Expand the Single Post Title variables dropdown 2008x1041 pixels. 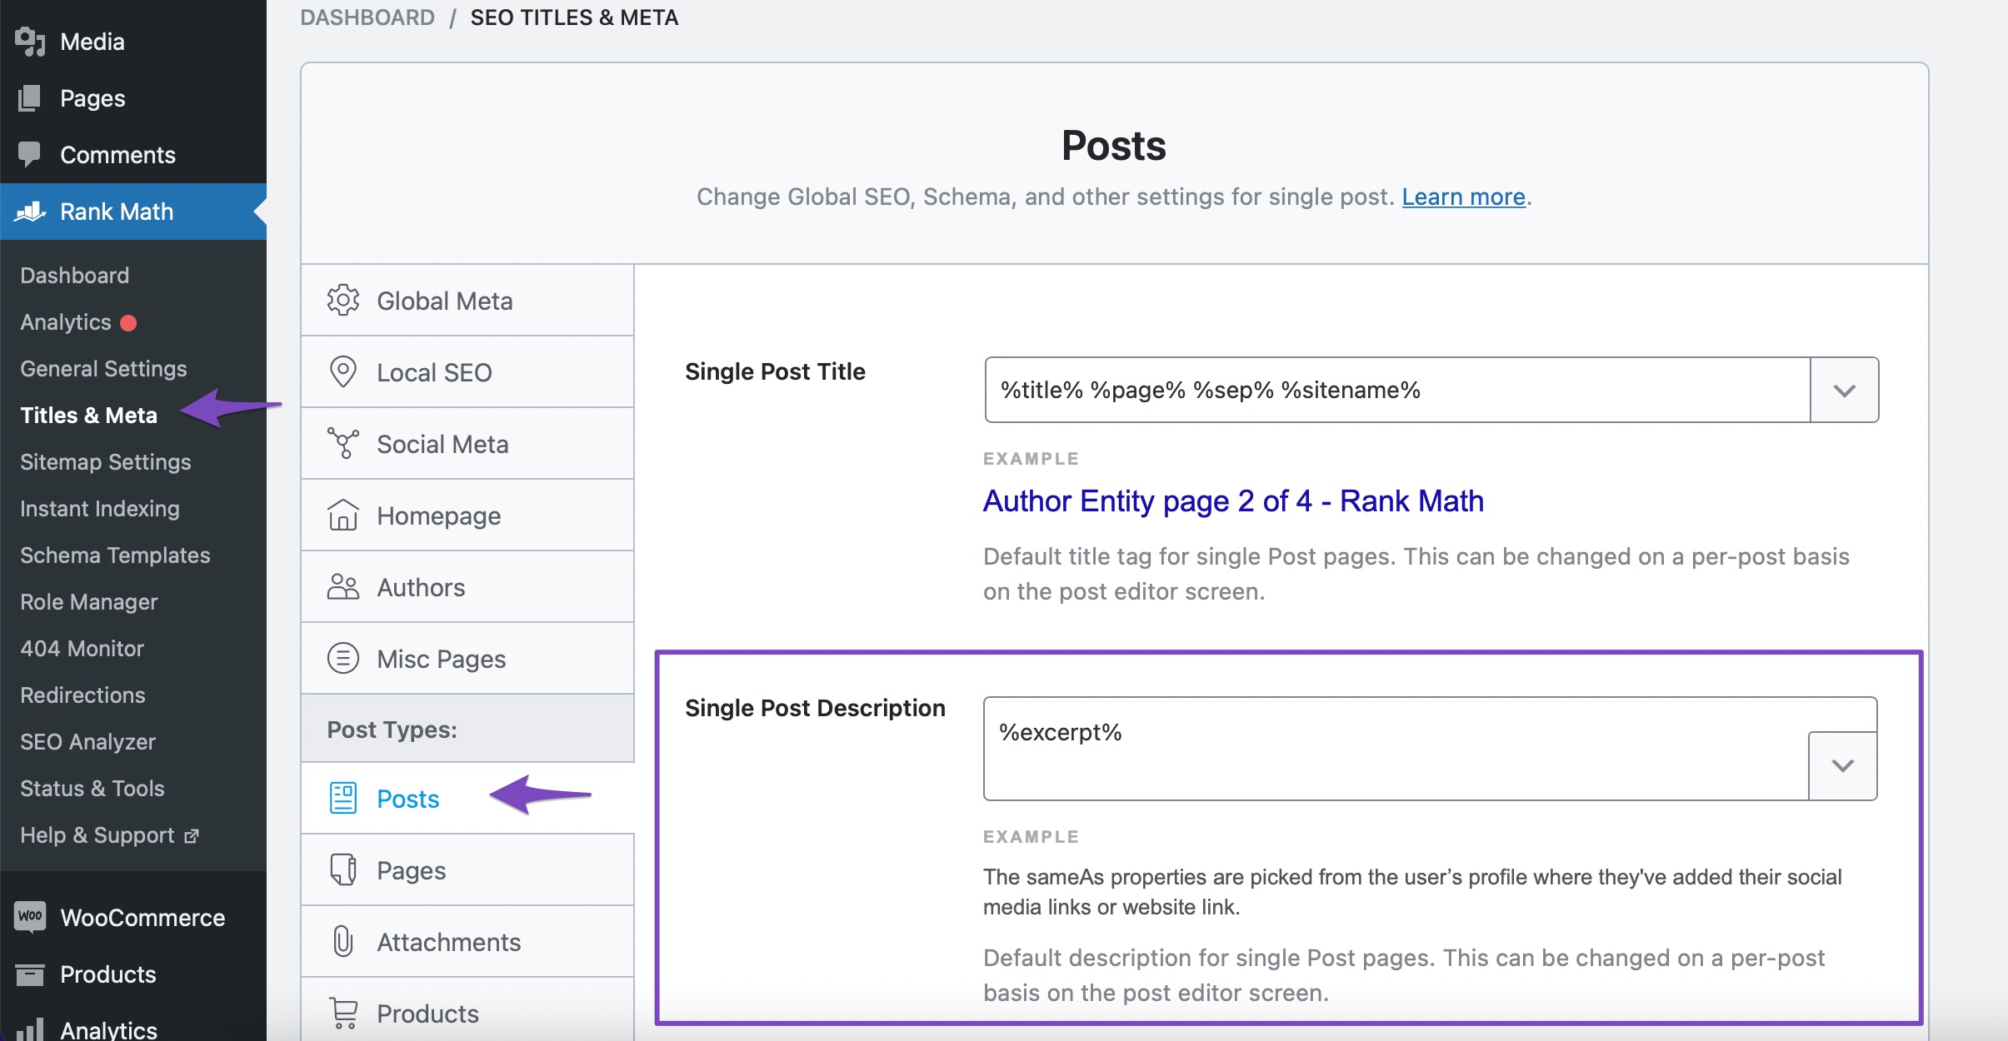click(x=1844, y=390)
